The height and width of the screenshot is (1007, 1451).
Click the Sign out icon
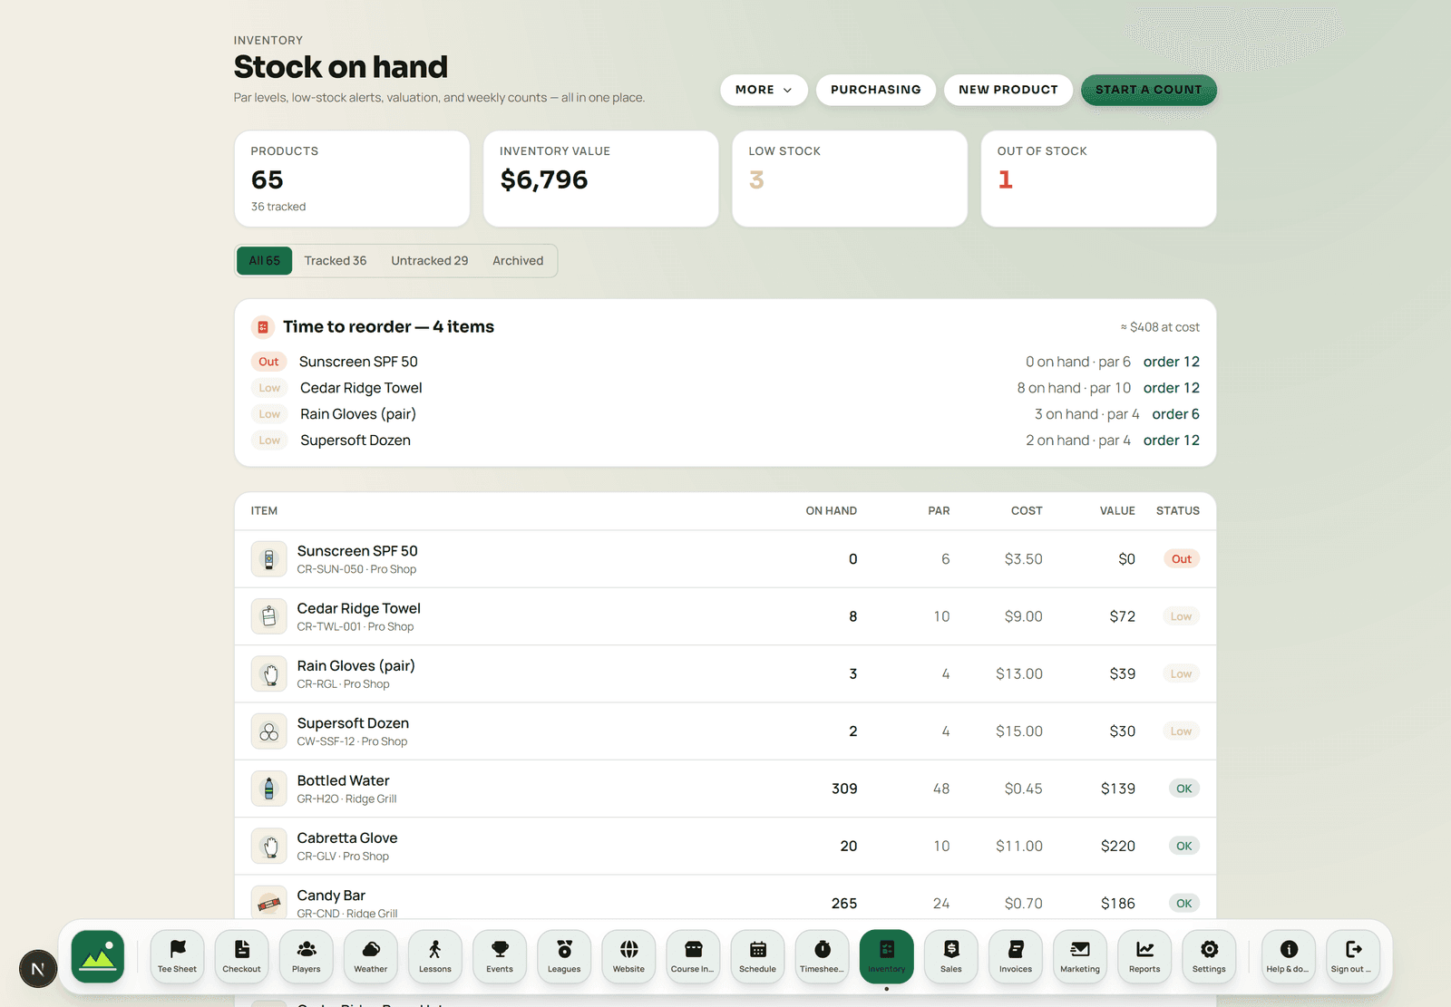click(1352, 956)
